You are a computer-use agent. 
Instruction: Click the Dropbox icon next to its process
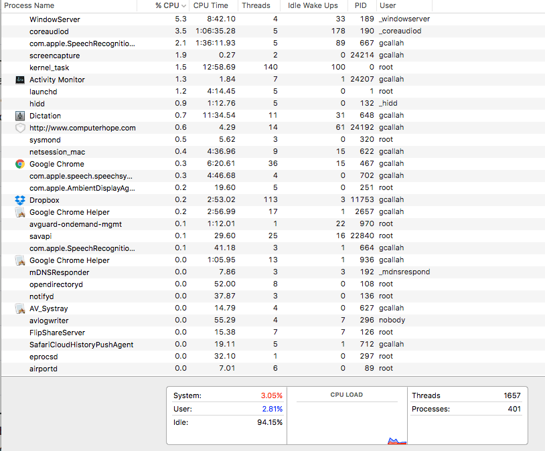(19, 200)
